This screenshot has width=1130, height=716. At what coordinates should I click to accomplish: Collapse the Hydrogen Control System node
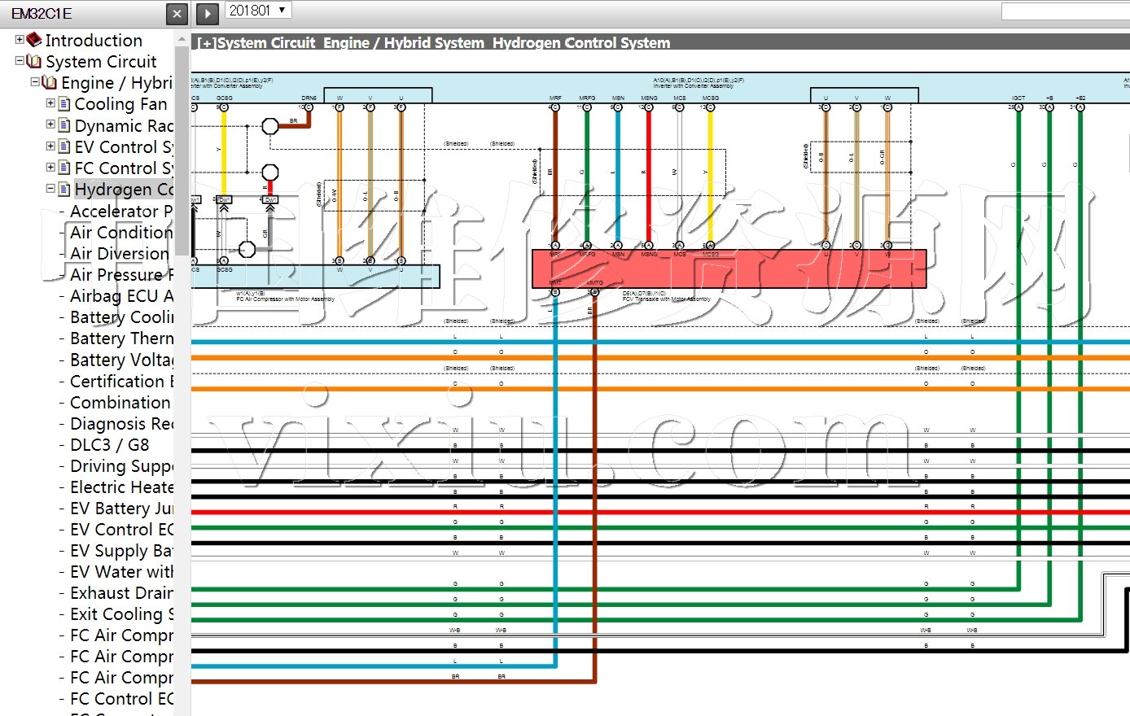50,188
